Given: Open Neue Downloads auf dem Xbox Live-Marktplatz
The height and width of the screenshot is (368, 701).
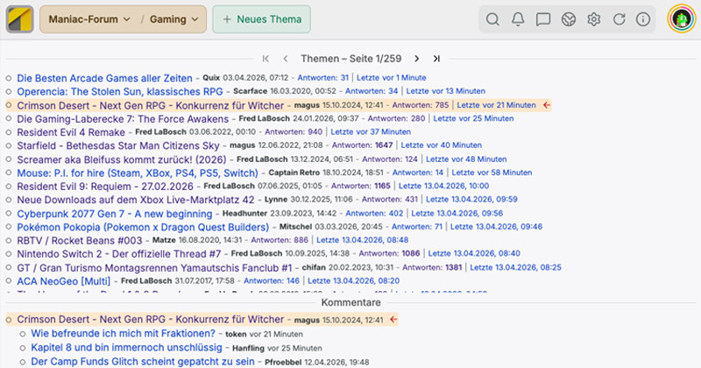Looking at the screenshot, I should (x=136, y=200).
